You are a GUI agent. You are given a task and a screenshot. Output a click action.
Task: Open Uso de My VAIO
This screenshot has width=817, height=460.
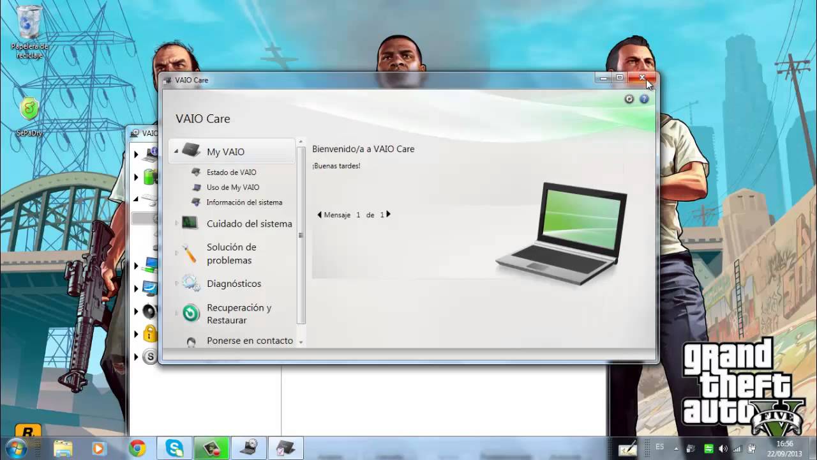[233, 187]
